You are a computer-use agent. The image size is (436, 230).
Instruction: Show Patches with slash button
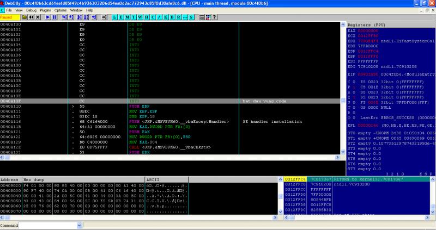tap(159, 17)
